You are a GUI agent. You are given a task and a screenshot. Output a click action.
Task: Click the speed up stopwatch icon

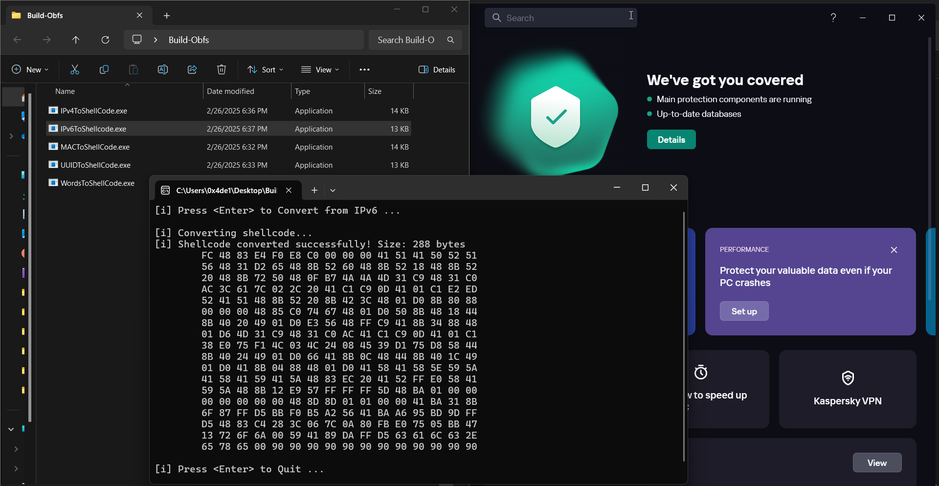(701, 373)
